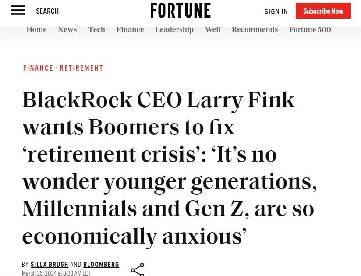Click the Search label in the header
Image resolution: width=361 pixels, height=276 pixels.
point(47,11)
